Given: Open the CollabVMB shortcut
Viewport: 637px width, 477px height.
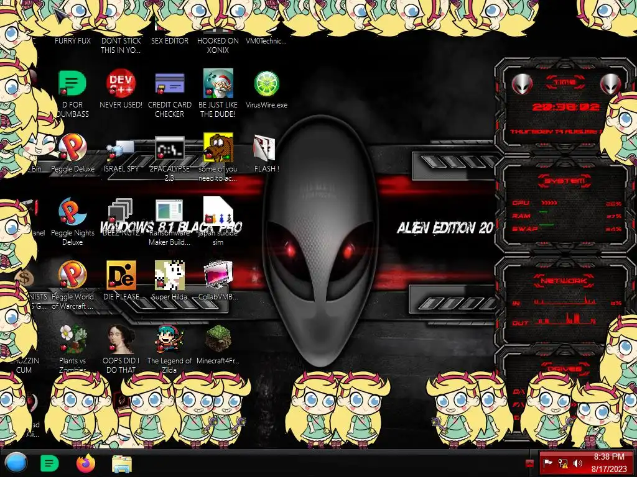Looking at the screenshot, I should pos(218,275).
